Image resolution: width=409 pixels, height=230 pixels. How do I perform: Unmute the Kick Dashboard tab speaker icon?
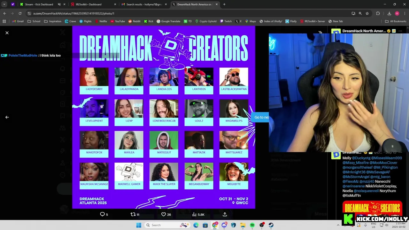coord(59,4)
